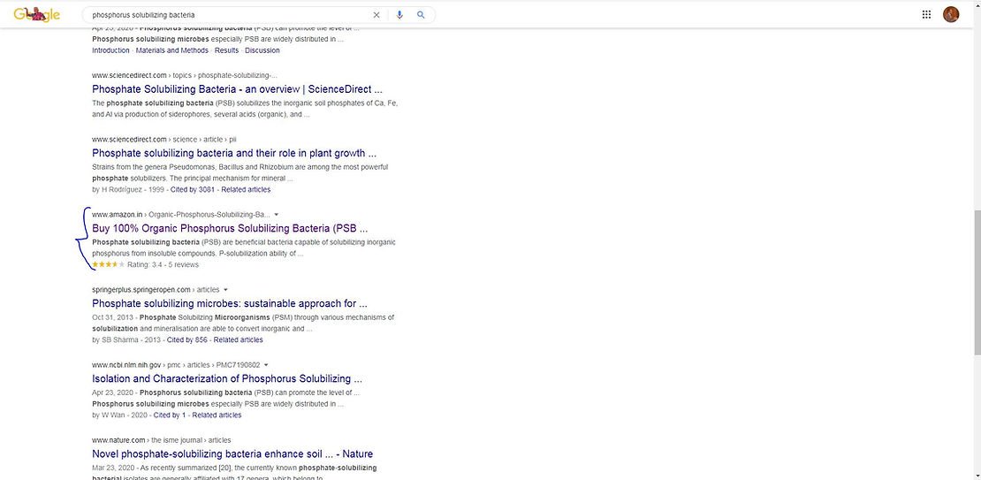Open Phosphate Solubilizing Bacteria overview ScienceDirect result
The height and width of the screenshot is (480, 981).
(x=237, y=89)
